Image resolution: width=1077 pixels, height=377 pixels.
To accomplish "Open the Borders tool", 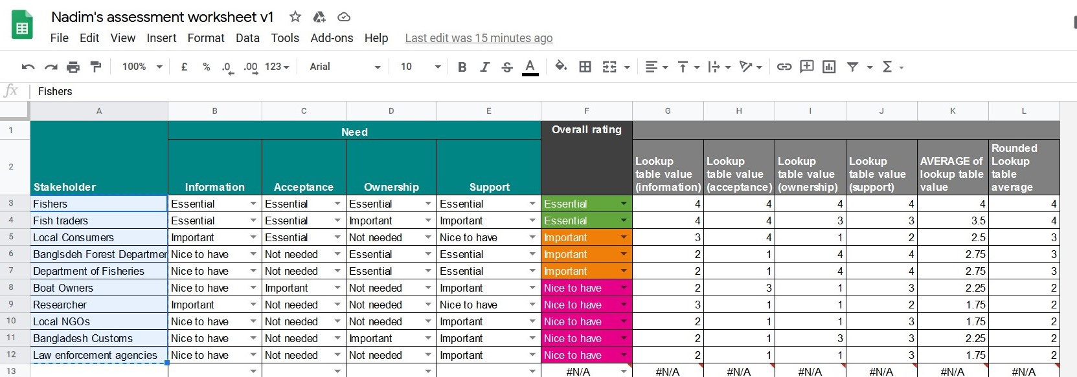I will (585, 67).
